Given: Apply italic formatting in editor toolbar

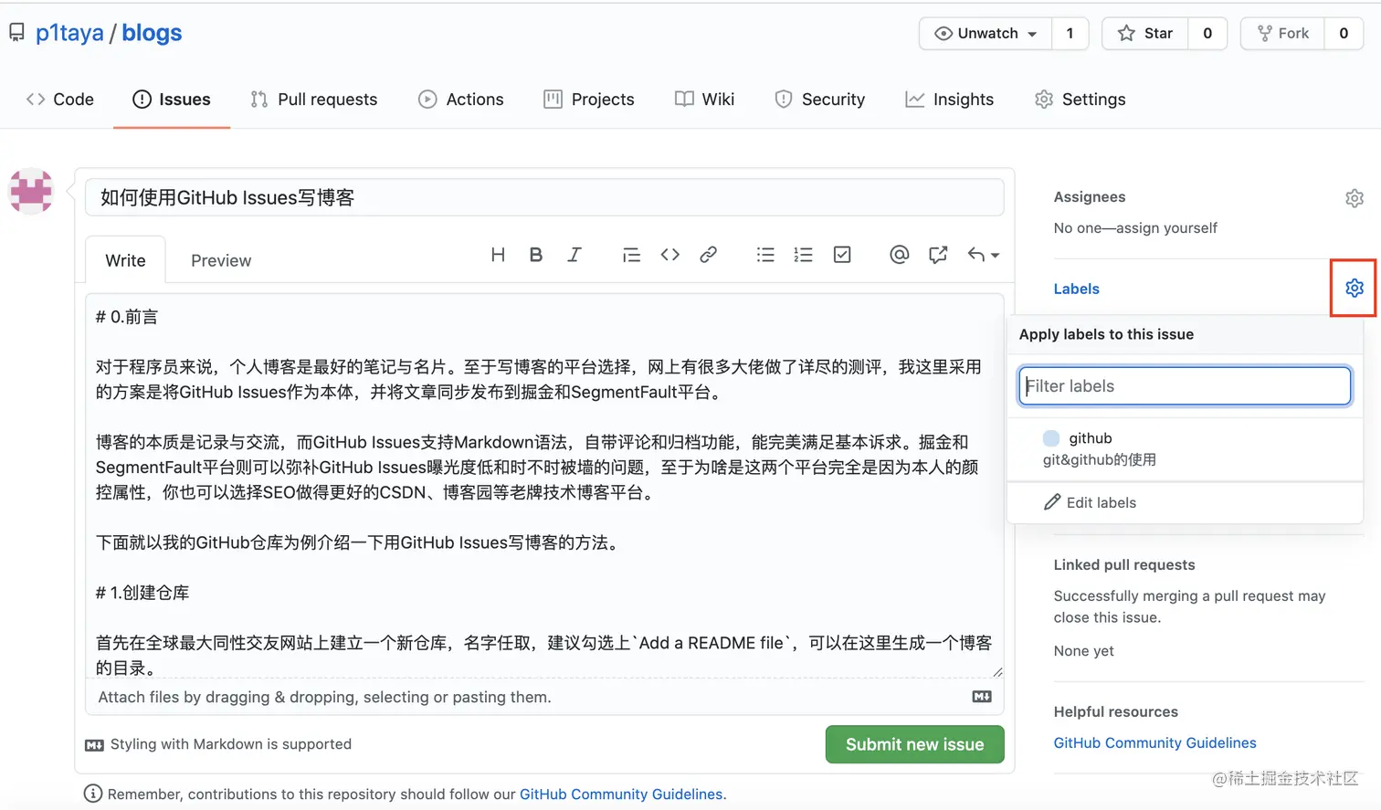Looking at the screenshot, I should [575, 255].
